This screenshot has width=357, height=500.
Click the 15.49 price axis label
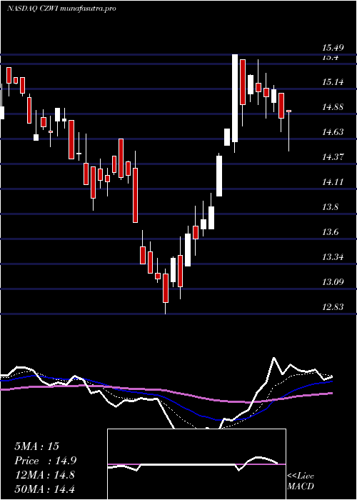[x=333, y=48]
